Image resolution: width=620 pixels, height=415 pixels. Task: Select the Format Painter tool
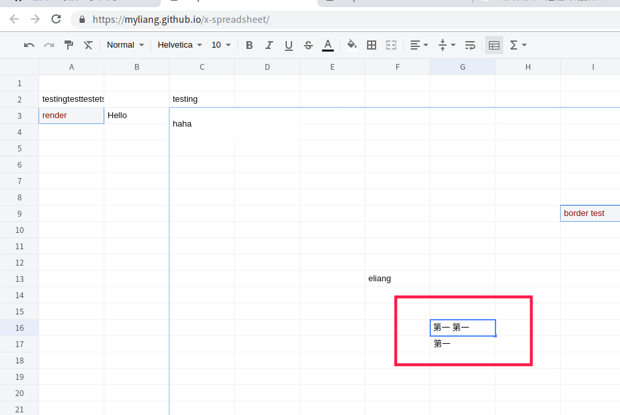[68, 45]
